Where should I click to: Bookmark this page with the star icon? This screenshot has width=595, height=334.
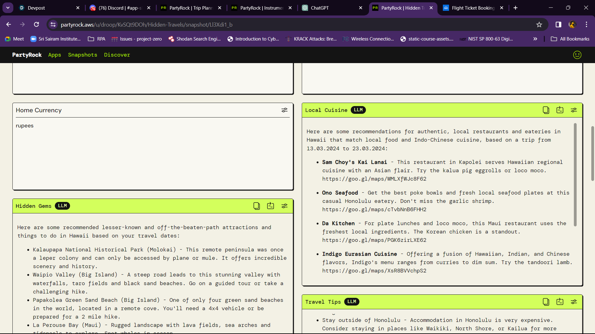pyautogui.click(x=539, y=24)
